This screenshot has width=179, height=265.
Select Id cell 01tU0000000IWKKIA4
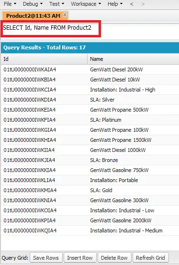44,170
